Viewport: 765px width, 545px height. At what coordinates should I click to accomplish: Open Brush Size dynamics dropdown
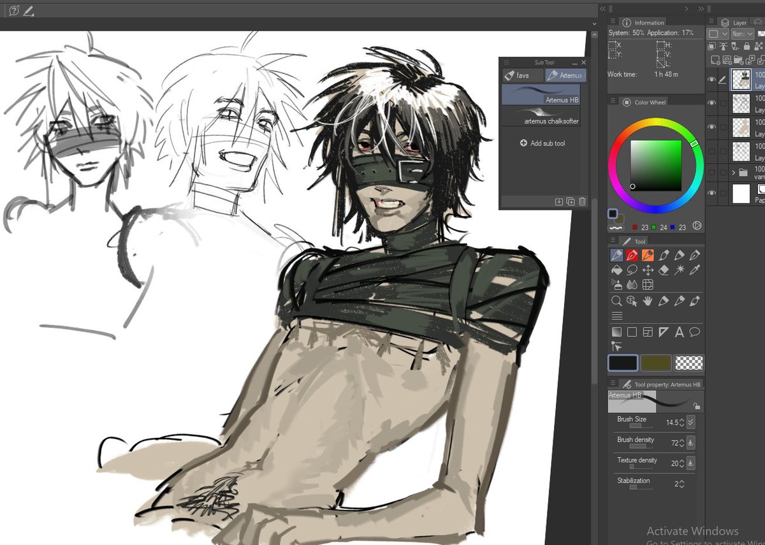pos(691,422)
